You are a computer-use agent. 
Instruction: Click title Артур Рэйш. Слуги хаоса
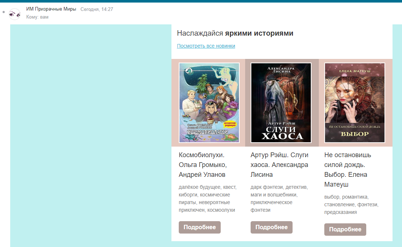[x=279, y=165]
